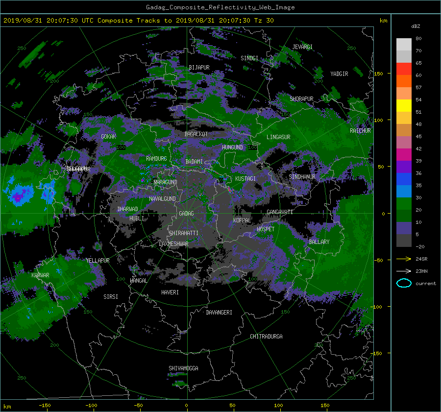Select the red 60-65 dBZ swatch
The image size is (441, 412).
(x=404, y=69)
